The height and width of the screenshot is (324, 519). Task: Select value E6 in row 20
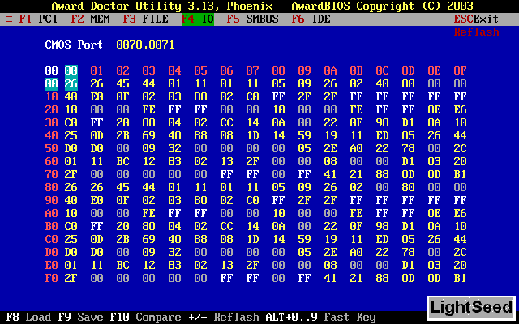click(460, 110)
